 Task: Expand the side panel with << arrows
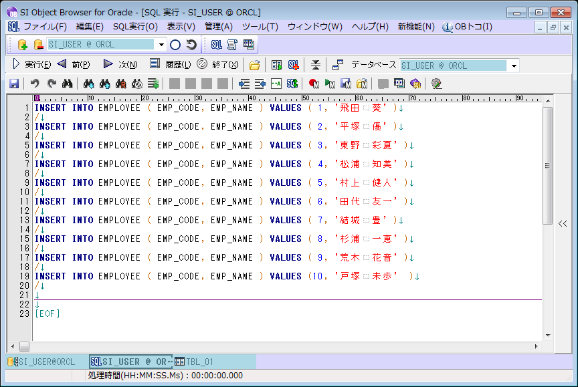563,224
